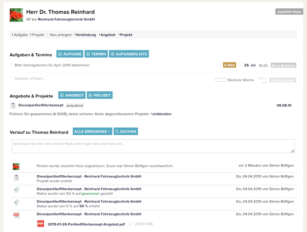
Task: Open the Reinhard Fahrzeugtechnik GmbH company link
Action: [x=66, y=19]
